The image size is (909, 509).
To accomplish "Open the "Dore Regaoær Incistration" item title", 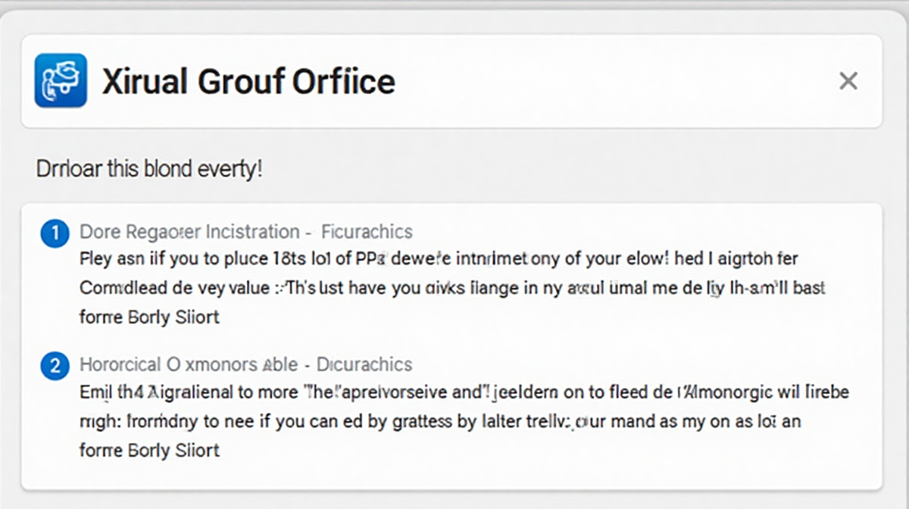I will point(189,232).
